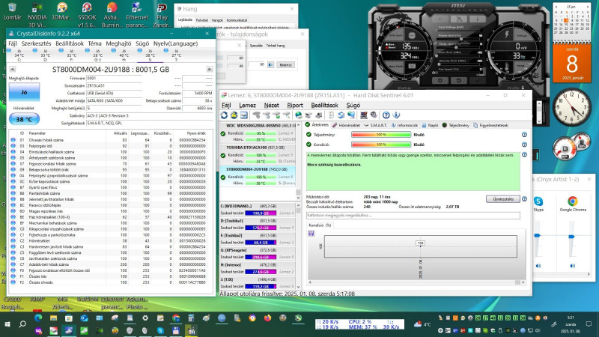Switch to the S.M.A.R.T. tab in Sentinel

pyautogui.click(x=376, y=125)
